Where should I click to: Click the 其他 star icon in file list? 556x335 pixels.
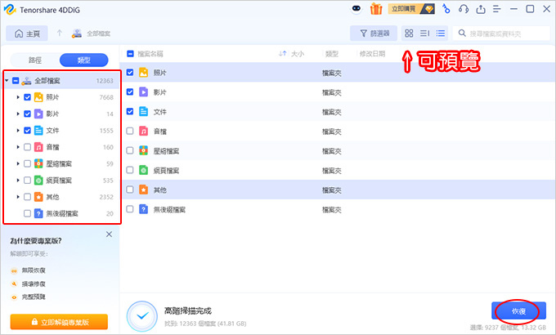coord(143,190)
